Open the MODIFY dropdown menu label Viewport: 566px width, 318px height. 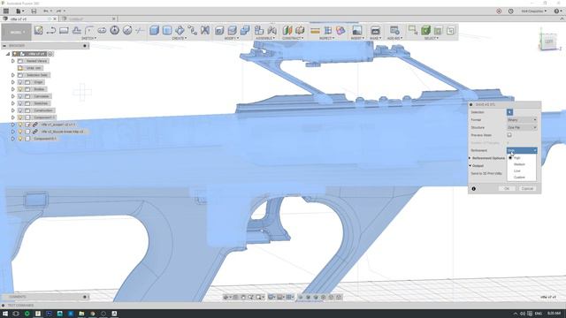pyautogui.click(x=232, y=38)
